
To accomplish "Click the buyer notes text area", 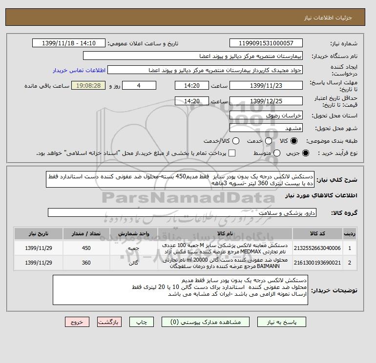I will [180, 290].
